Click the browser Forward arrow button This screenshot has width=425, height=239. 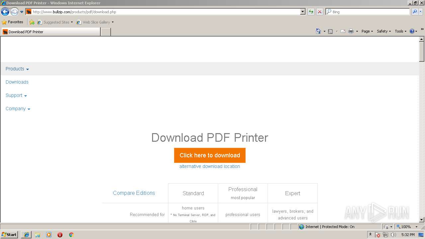[x=14, y=12]
